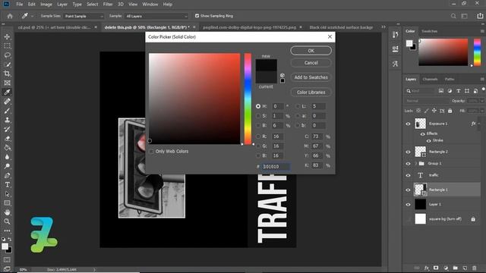Switch to the Channels tab

click(x=430, y=79)
